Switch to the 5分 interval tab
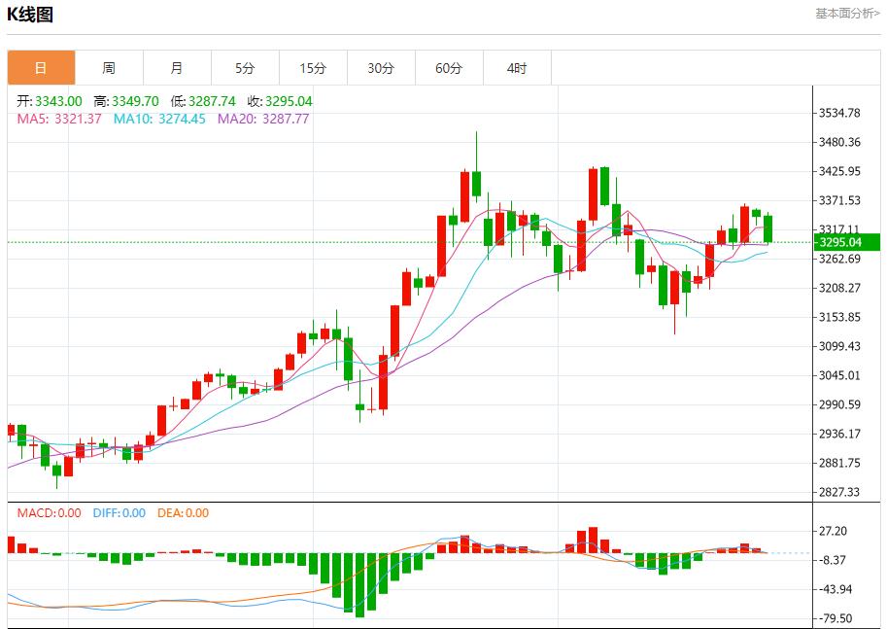The width and height of the screenshot is (887, 629). click(245, 68)
